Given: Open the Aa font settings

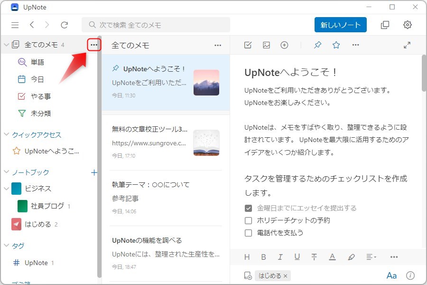Looking at the screenshot, I should coord(391,275).
